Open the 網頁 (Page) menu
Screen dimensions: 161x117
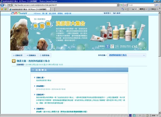[142, 9]
